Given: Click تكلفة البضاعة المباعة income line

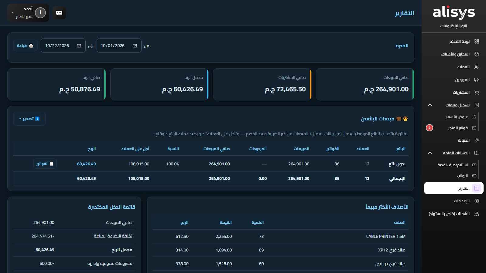Looking at the screenshot, I should (74, 236).
